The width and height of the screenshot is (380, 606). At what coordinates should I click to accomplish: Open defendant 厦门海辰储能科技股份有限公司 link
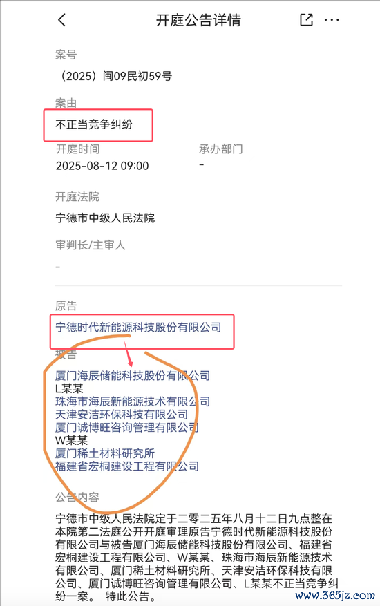tap(133, 375)
